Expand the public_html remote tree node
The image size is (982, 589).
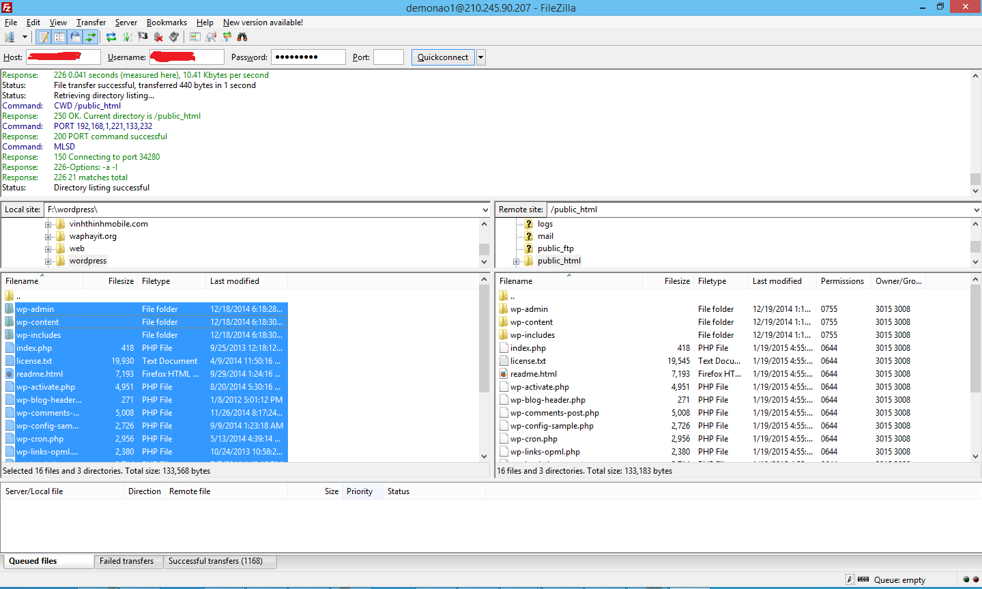point(517,261)
